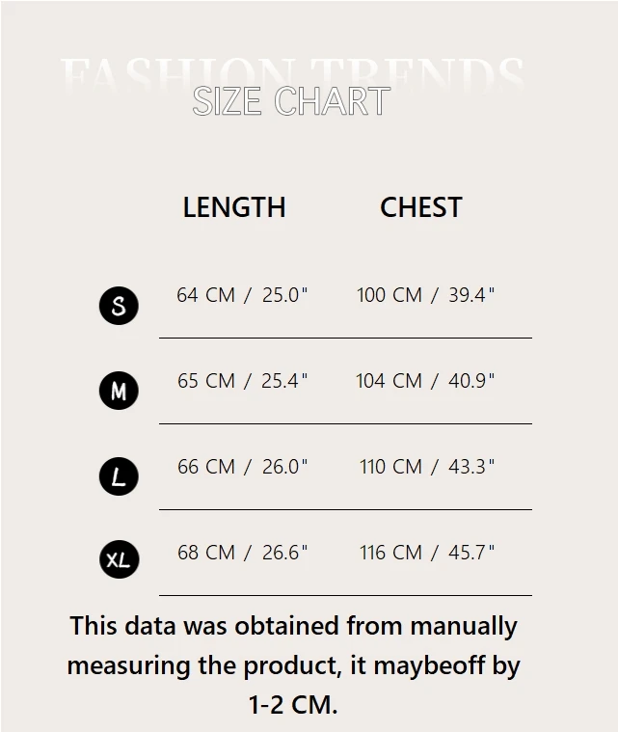Choose the L size badge icon

tap(119, 476)
